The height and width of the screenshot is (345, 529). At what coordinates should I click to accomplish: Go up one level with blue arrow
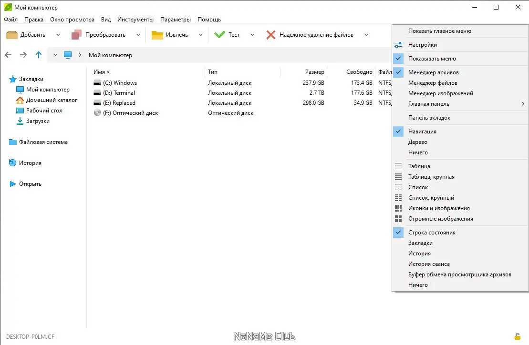(39, 55)
